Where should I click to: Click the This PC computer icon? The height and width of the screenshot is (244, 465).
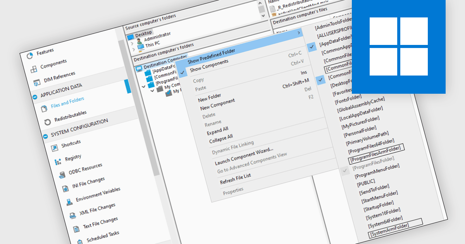[x=141, y=48]
